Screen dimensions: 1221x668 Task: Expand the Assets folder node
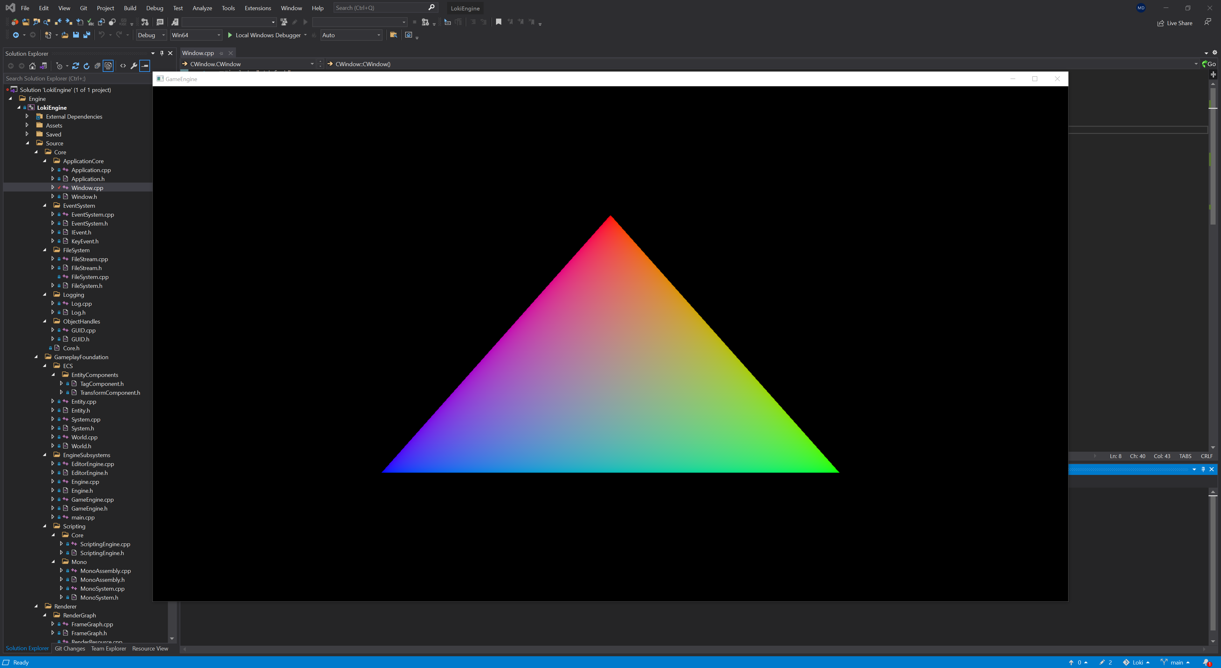point(27,125)
